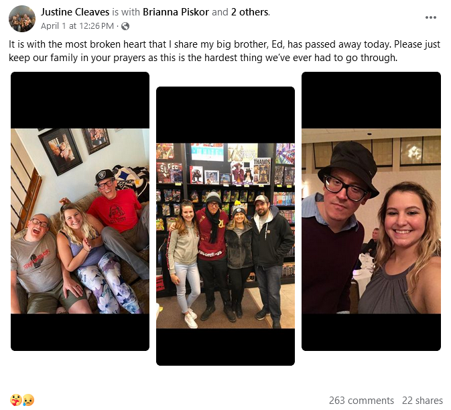Open Justine Cleaves' profile name link
The image size is (451, 410).
(x=75, y=12)
